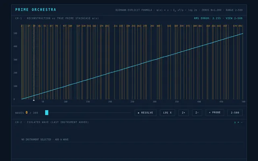This screenshot has height=161, width=258.
Task: Click the No Instrument Selected message
Action: pos(45,140)
